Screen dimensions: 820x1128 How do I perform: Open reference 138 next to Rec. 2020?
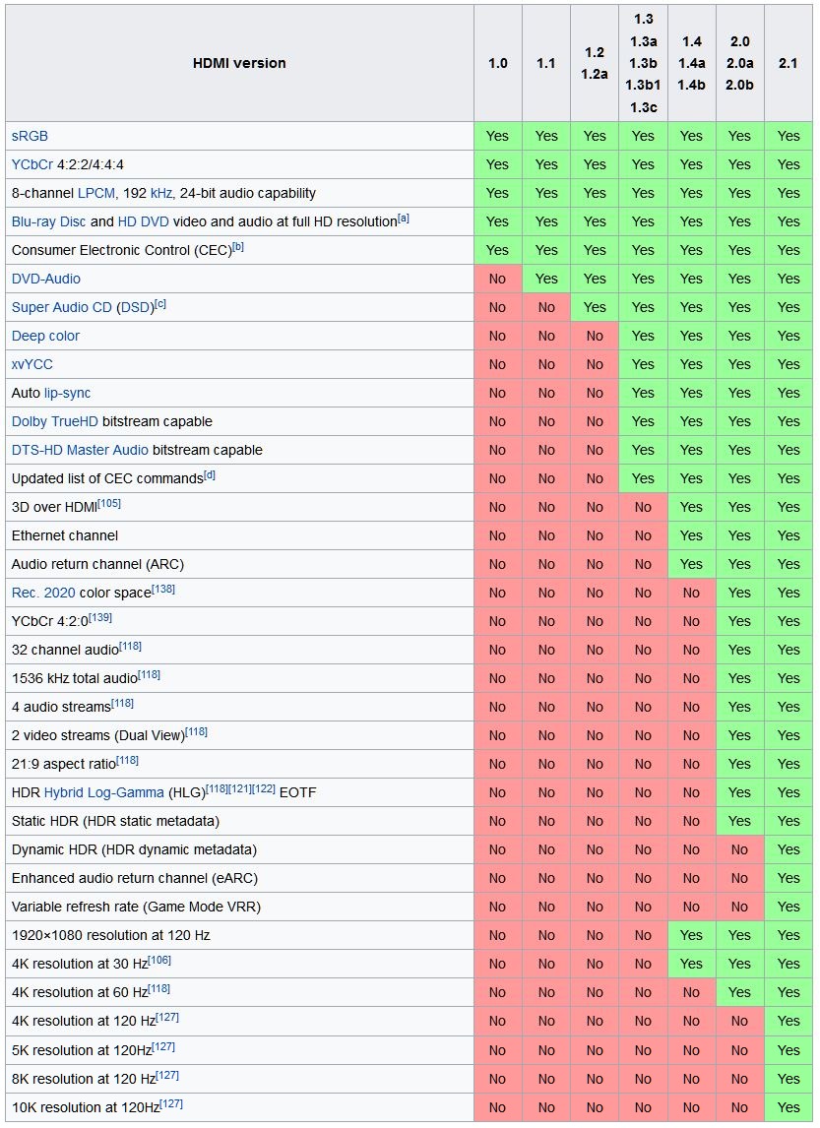163,589
